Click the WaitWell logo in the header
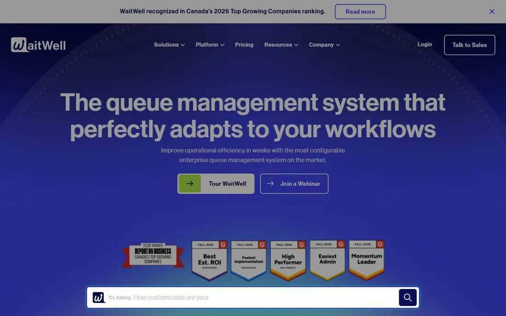The height and width of the screenshot is (316, 506). 38,45
